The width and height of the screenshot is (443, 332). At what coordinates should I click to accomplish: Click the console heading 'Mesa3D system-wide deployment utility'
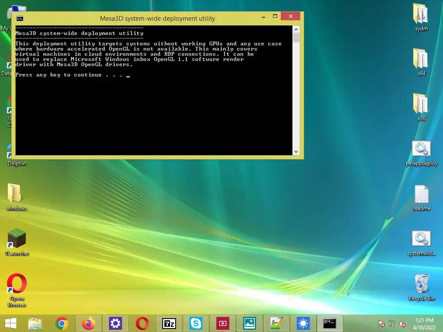pos(80,33)
